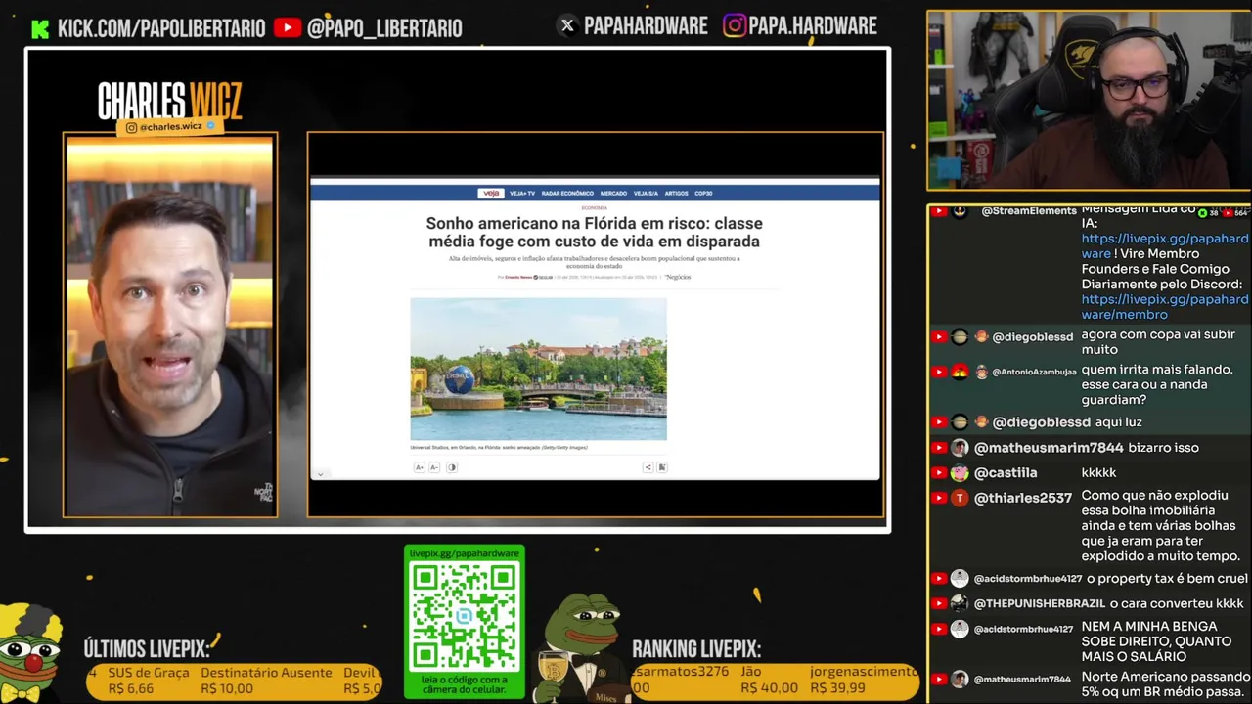This screenshot has height=704, width=1252.
Task: Click the ÚLTIMOS LIVEPIX heading
Action: (147, 649)
